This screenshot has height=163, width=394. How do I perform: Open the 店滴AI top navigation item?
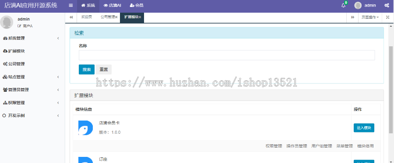coord(112,6)
